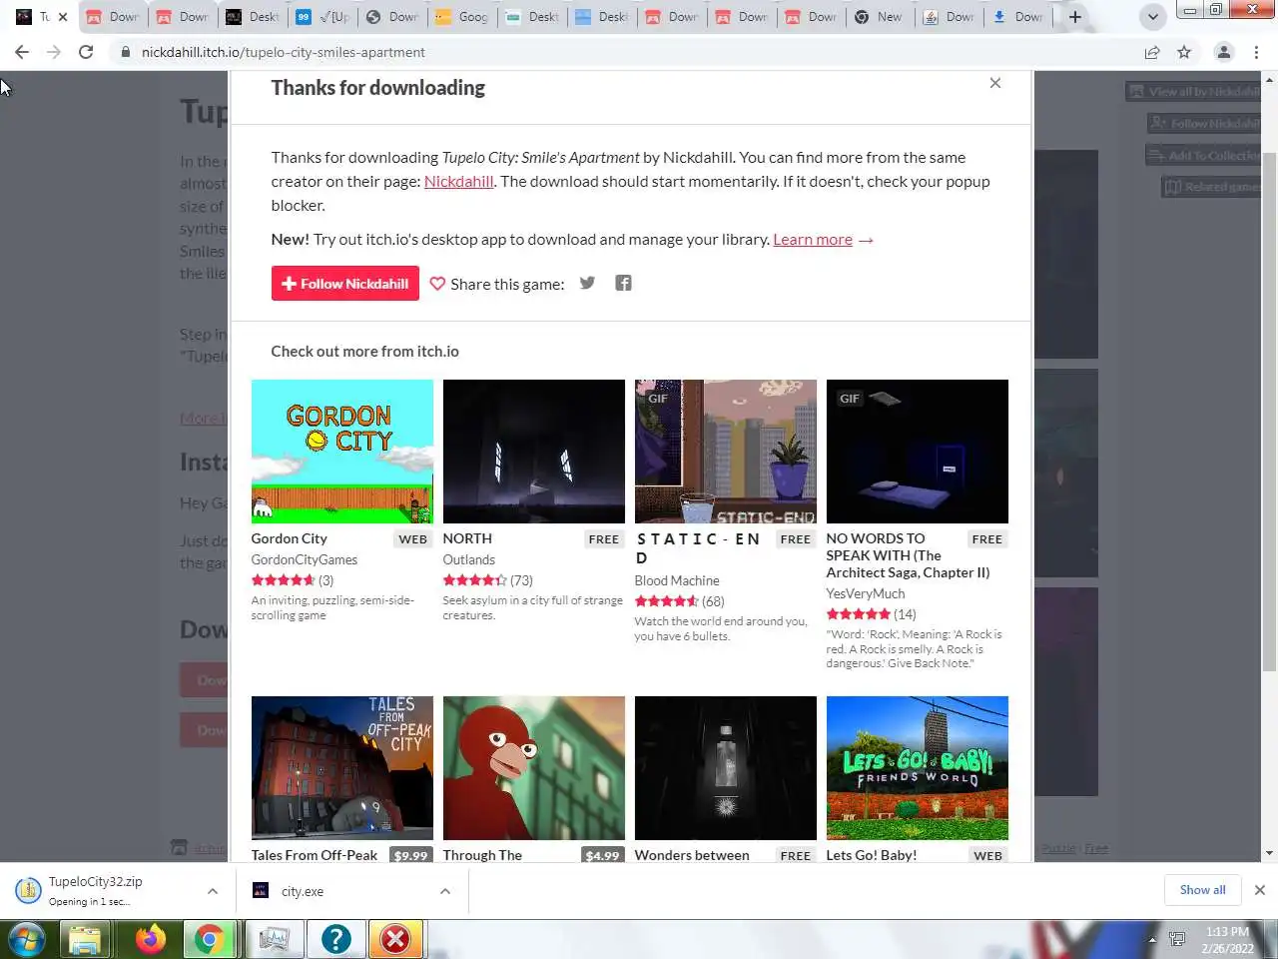Screen dimensions: 1278x959
Task: Share the game on Facebook icon
Action: pyautogui.click(x=623, y=283)
